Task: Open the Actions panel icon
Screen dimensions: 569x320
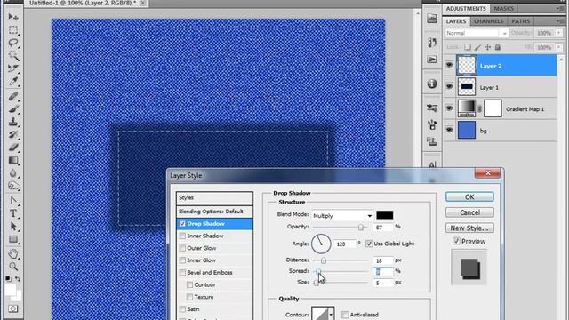Action: tap(432, 60)
